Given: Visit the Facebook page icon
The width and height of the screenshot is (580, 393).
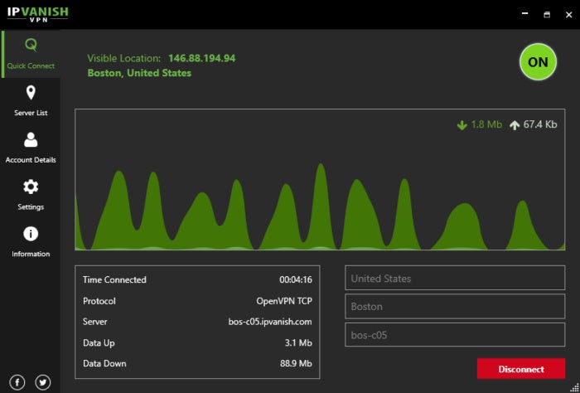Looking at the screenshot, I should click(x=17, y=382).
